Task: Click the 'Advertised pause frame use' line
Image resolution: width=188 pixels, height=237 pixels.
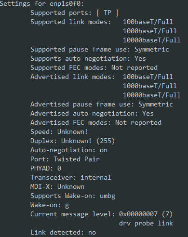Action: coord(102,105)
